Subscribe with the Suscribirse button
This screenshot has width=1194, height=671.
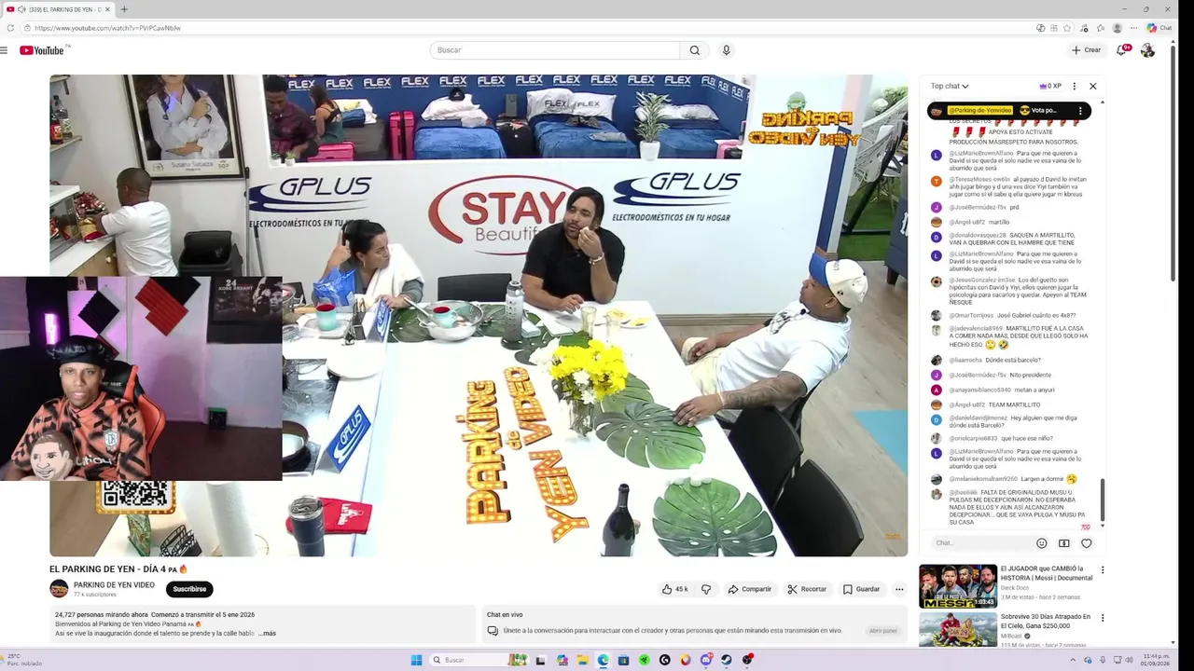coord(189,589)
